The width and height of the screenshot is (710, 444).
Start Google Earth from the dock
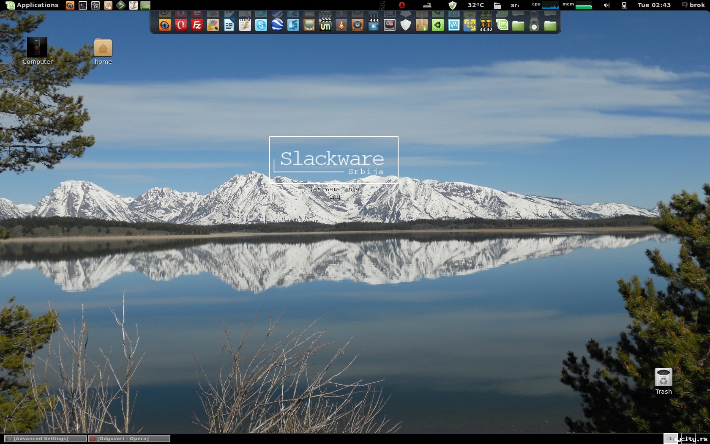277,25
